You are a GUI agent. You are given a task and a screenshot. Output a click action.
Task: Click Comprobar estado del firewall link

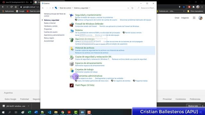pyautogui.click(x=86, y=26)
